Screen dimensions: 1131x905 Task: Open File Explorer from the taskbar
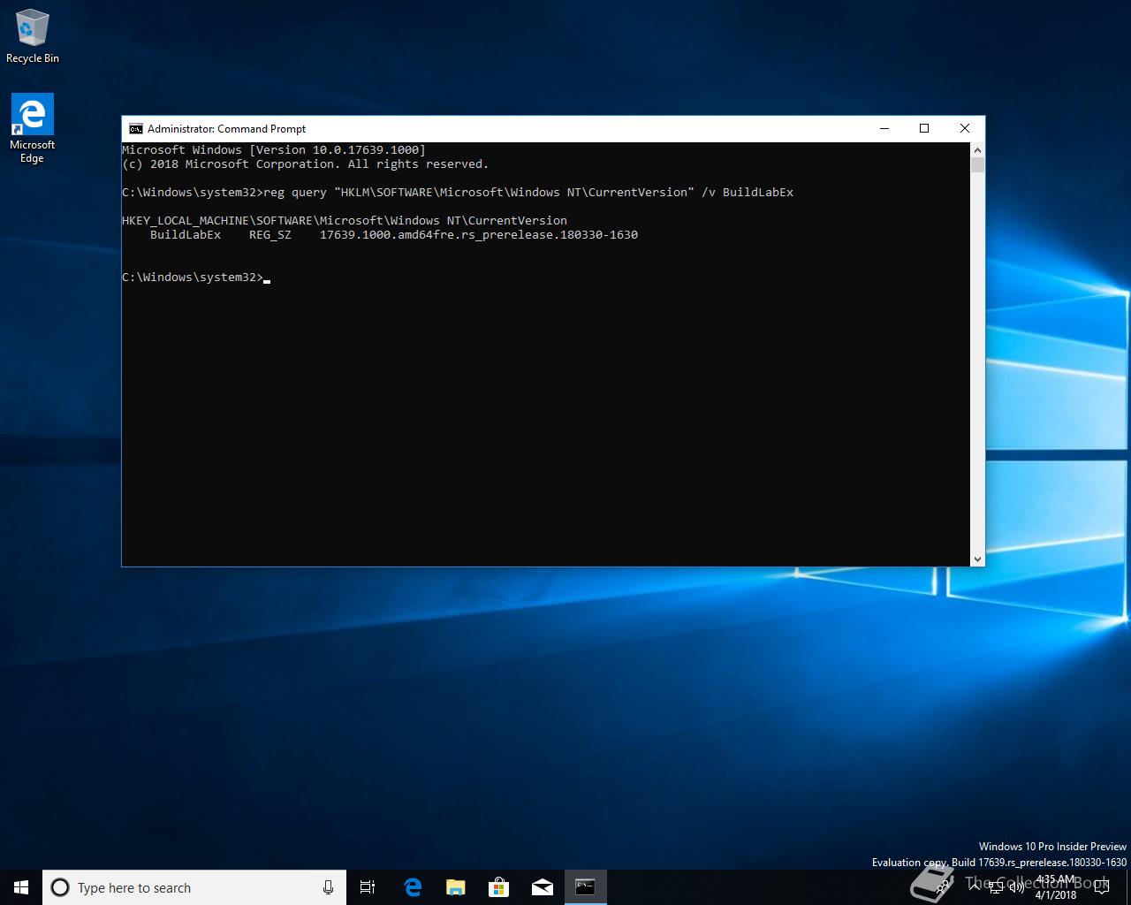(456, 887)
